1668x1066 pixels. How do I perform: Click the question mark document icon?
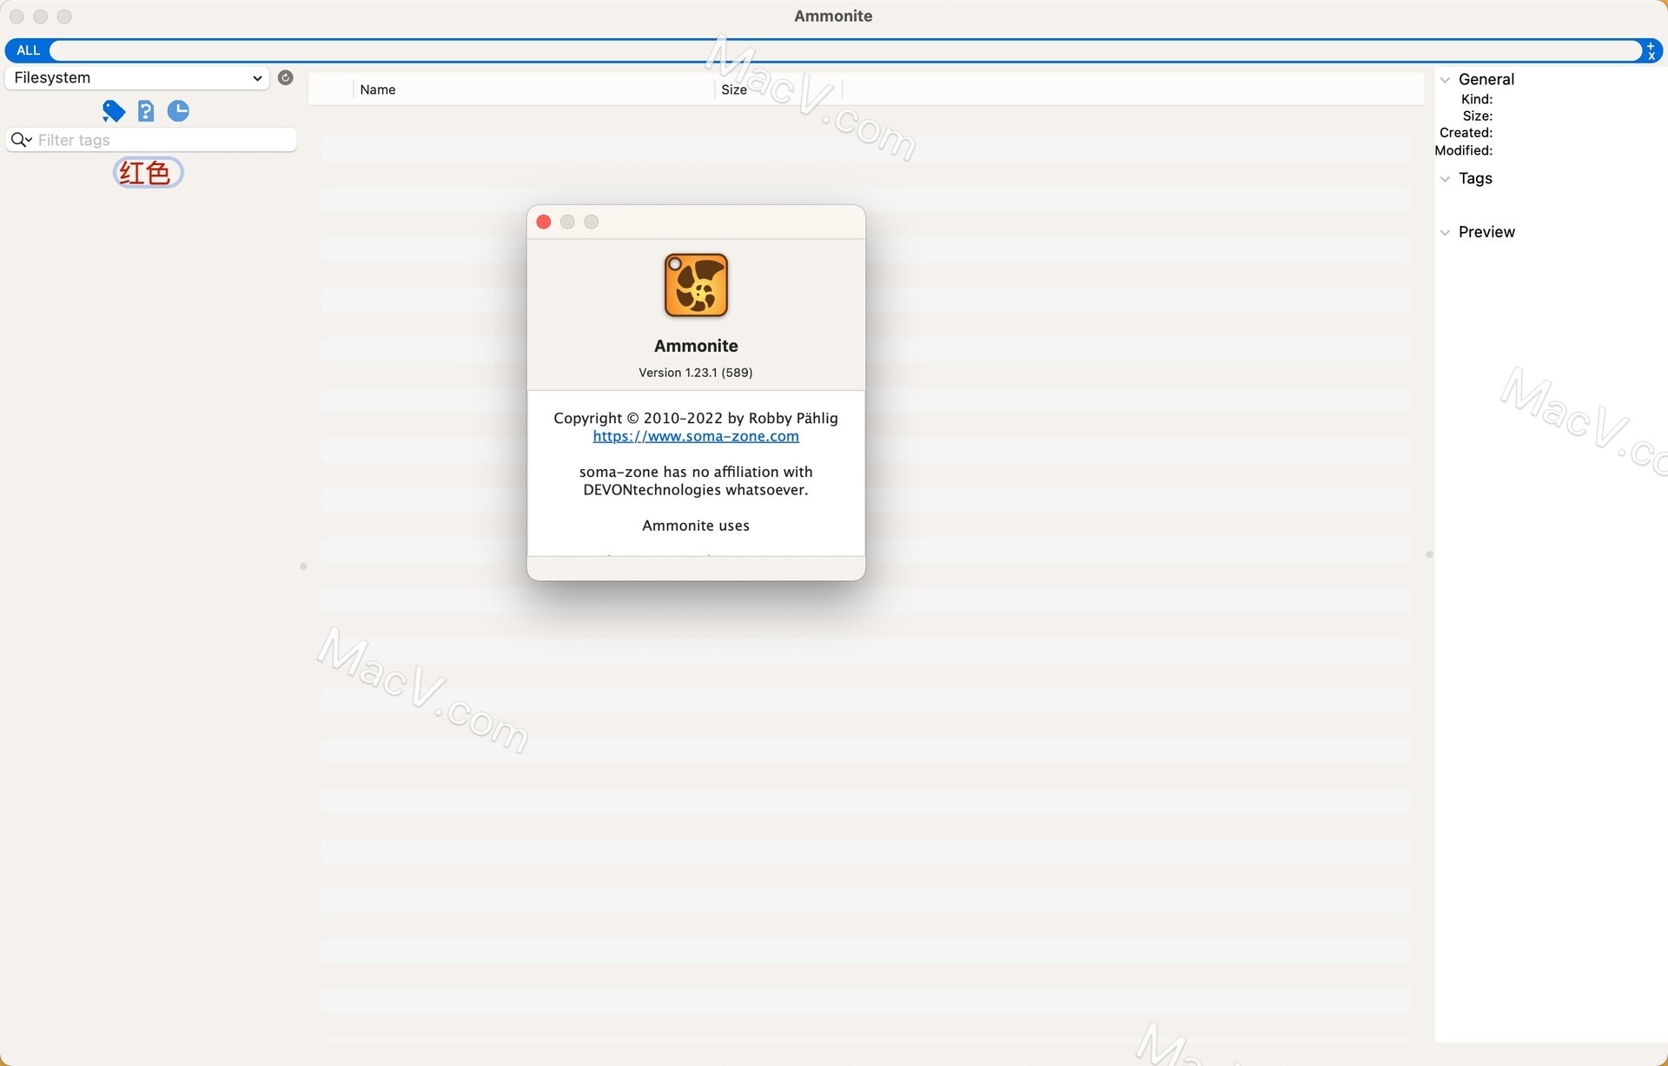pyautogui.click(x=146, y=111)
